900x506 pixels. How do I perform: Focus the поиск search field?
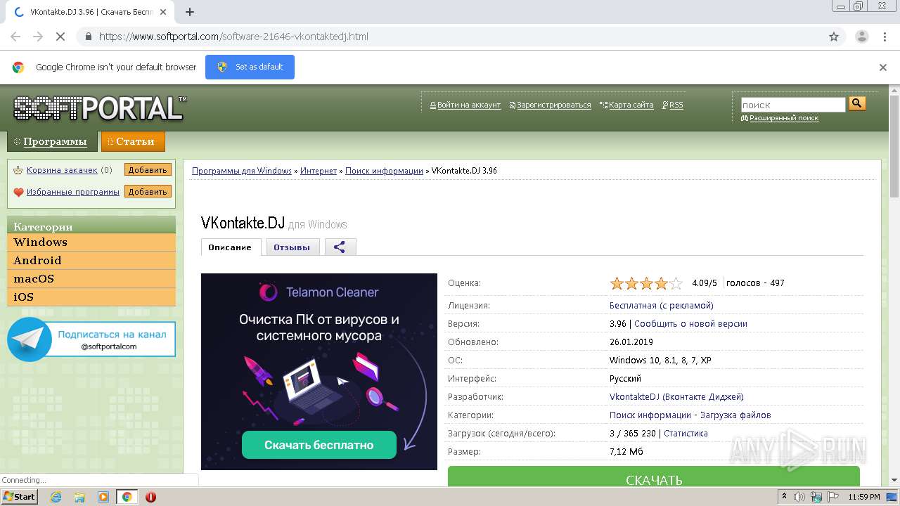[x=793, y=105]
